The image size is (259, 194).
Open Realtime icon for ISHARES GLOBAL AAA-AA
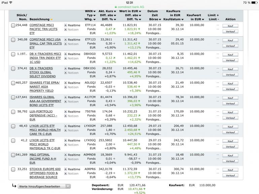click(x=66, y=97)
